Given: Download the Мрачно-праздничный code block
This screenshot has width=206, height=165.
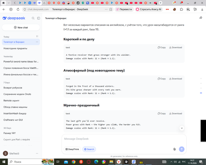Looking at the screenshot, I should (x=176, y=113).
